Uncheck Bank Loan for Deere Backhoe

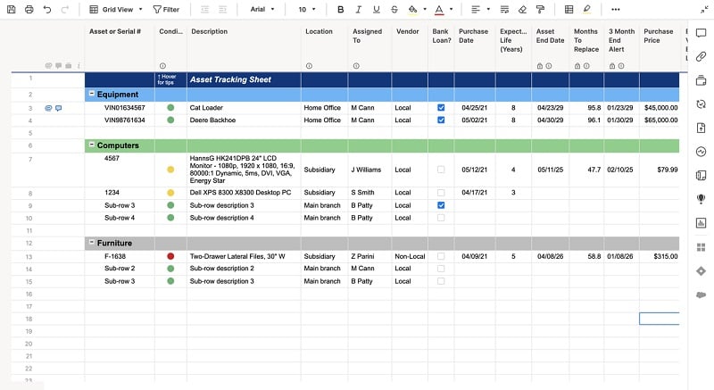(441, 120)
